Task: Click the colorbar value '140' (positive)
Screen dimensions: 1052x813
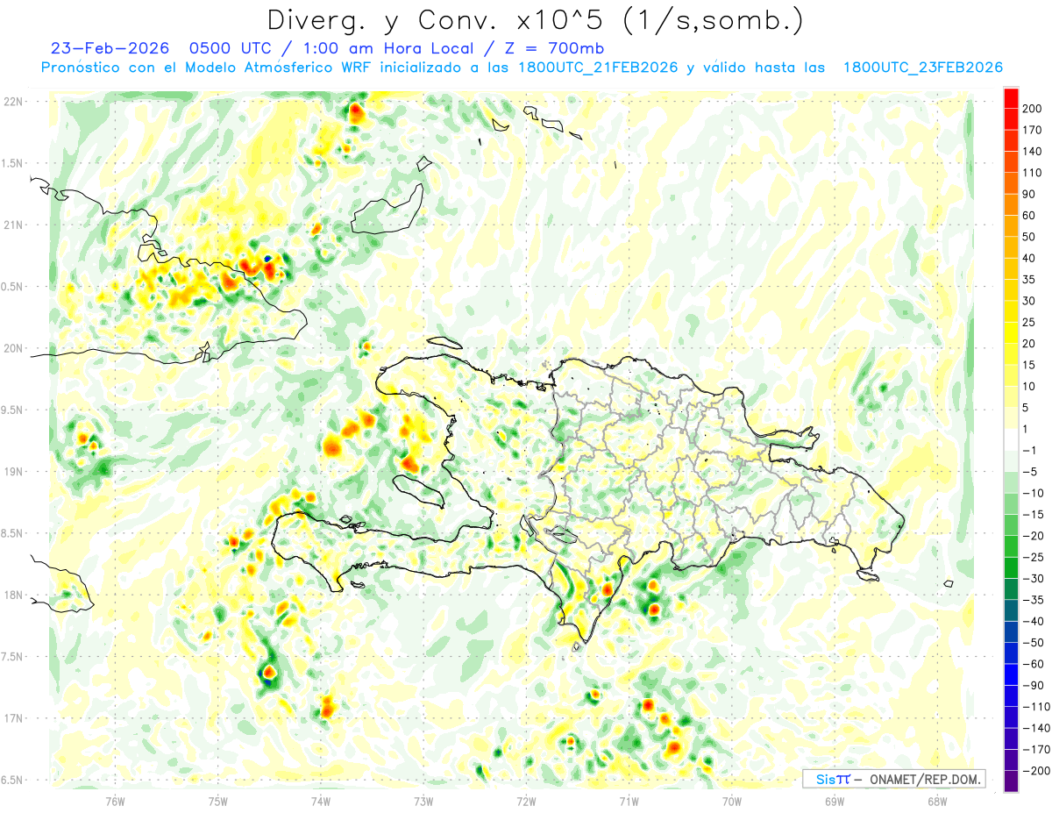Action: [1033, 151]
